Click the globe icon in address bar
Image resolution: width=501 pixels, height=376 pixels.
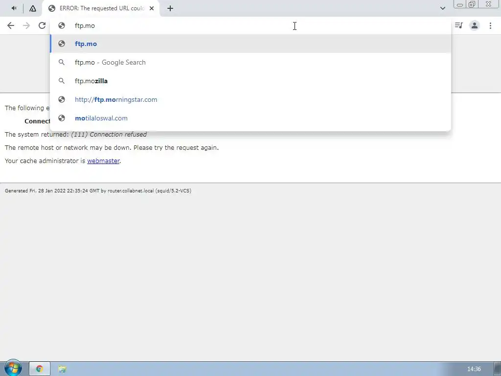62,25
